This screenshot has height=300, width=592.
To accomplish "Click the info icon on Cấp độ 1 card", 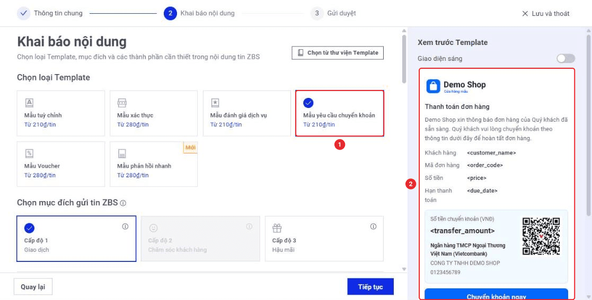I will [x=126, y=226].
